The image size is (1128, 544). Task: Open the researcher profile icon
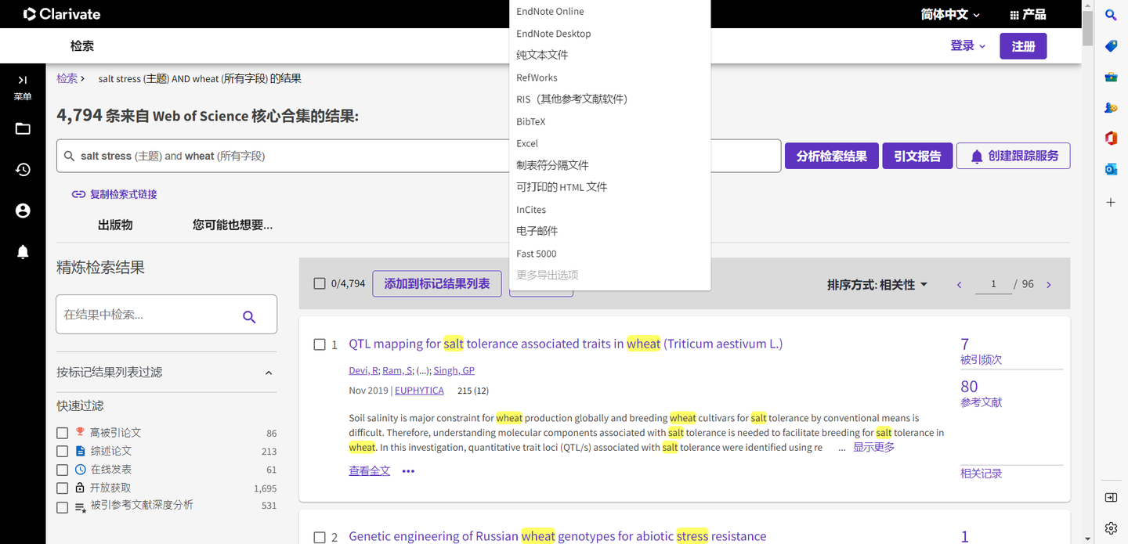click(x=23, y=210)
